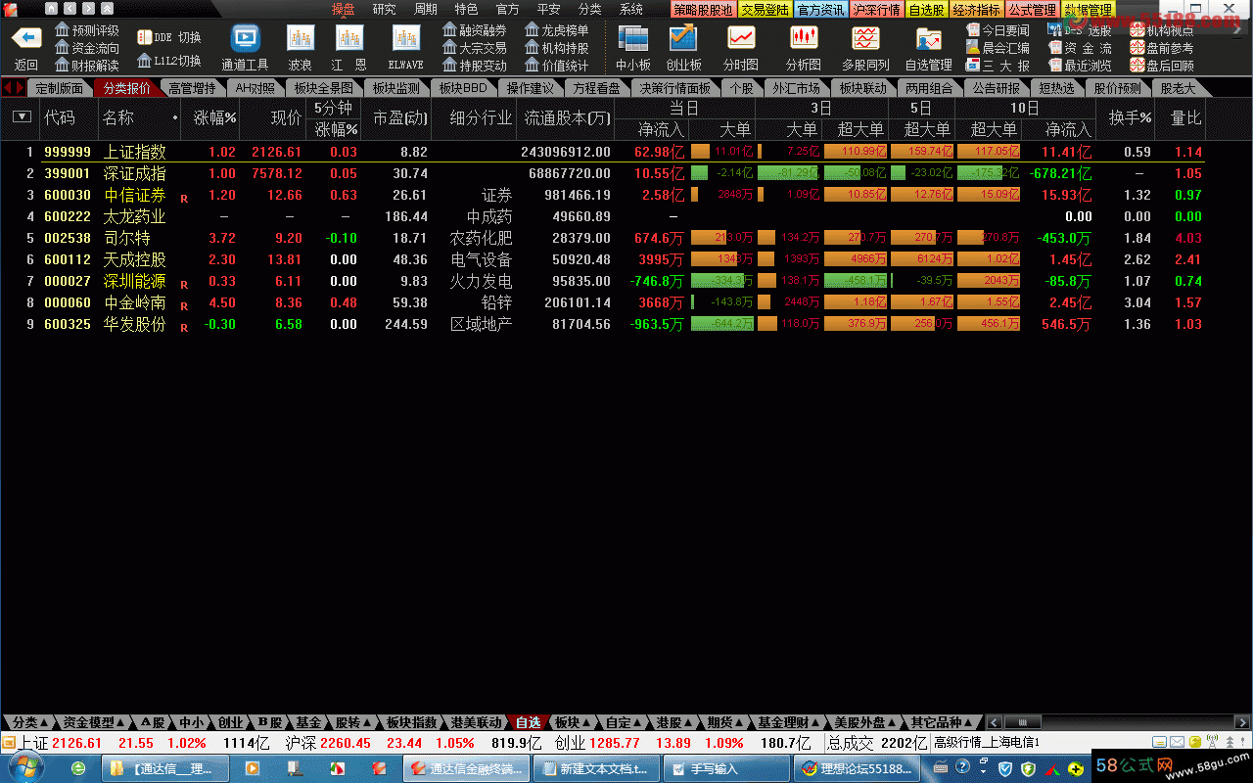Image resolution: width=1253 pixels, height=783 pixels.
Task: Click the 交易登陆 button
Action: coord(765,10)
